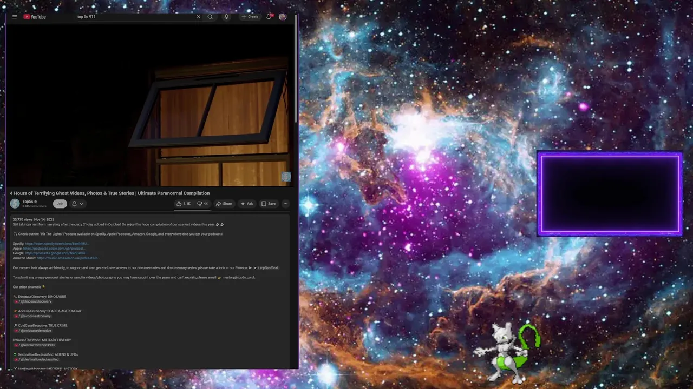
Task: Open the Top5s channel avatar
Action: click(15, 204)
